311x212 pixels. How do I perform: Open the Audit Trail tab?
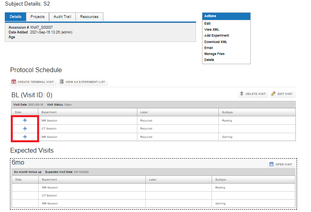(62, 17)
